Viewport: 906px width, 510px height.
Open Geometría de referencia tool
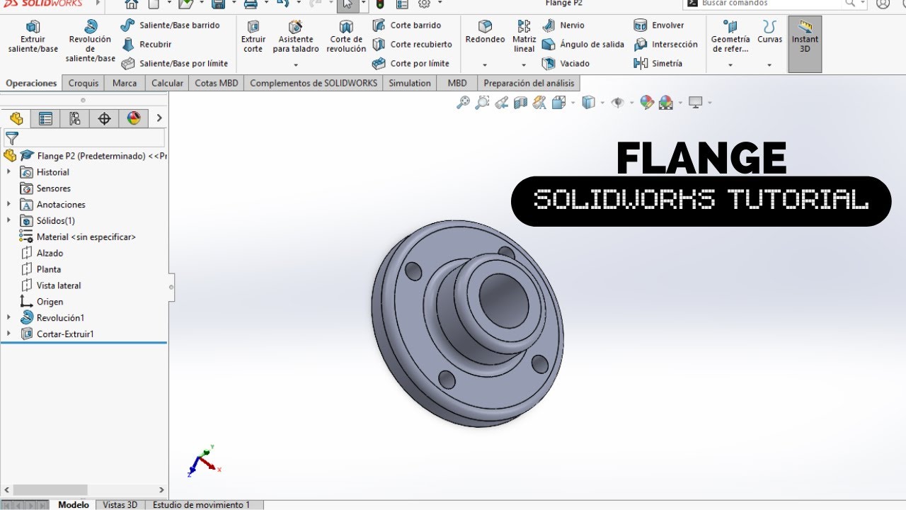click(730, 37)
